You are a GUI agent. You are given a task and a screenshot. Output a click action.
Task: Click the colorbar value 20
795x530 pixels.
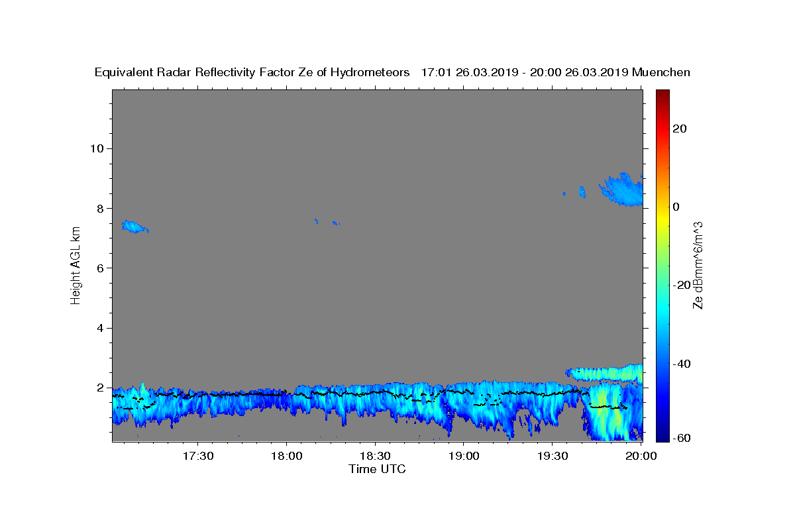(x=680, y=129)
